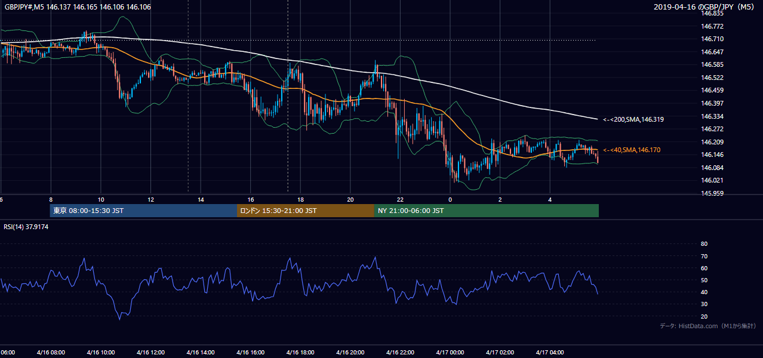Click the 4/16 12:00 time axis label
Image resolution: width=763 pixels, height=358 pixels.
pos(150,352)
